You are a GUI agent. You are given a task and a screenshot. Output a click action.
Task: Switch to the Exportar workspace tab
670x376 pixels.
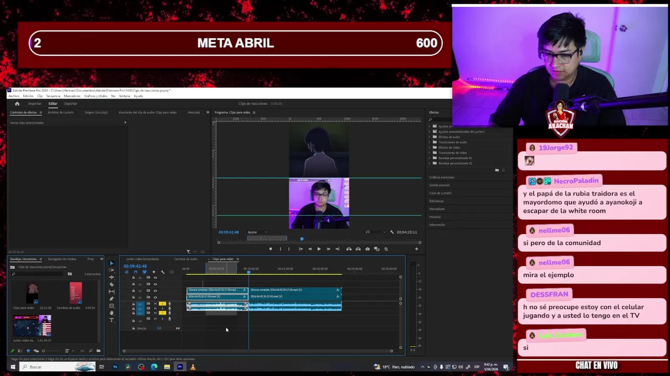click(71, 103)
